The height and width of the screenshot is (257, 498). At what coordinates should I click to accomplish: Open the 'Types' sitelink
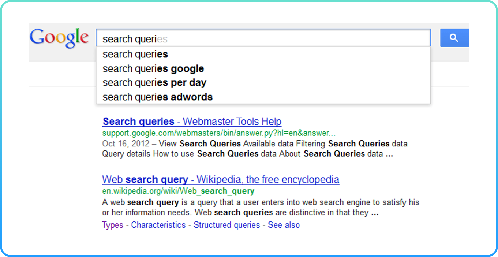[112, 225]
